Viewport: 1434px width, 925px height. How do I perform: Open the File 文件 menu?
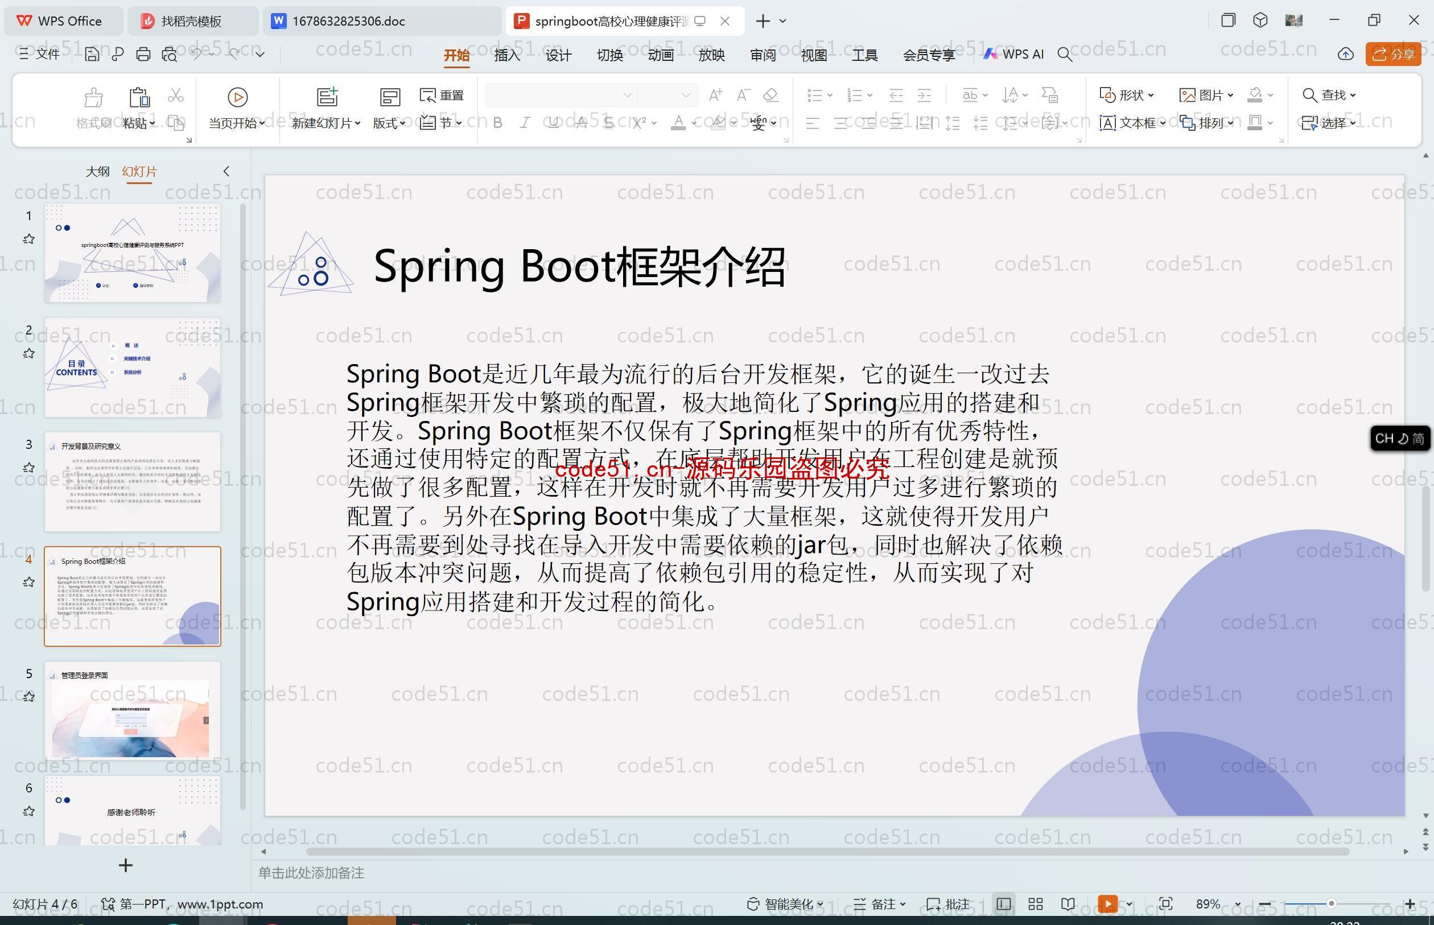(x=40, y=55)
